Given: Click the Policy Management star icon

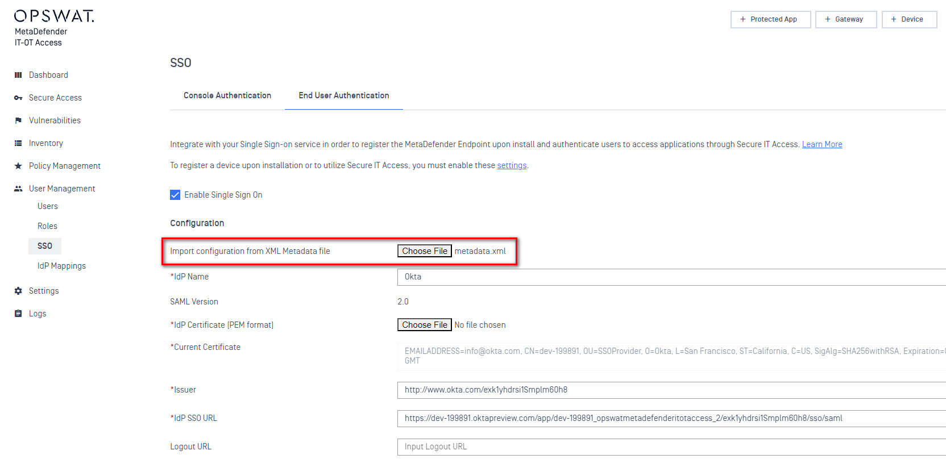Looking at the screenshot, I should [x=18, y=166].
